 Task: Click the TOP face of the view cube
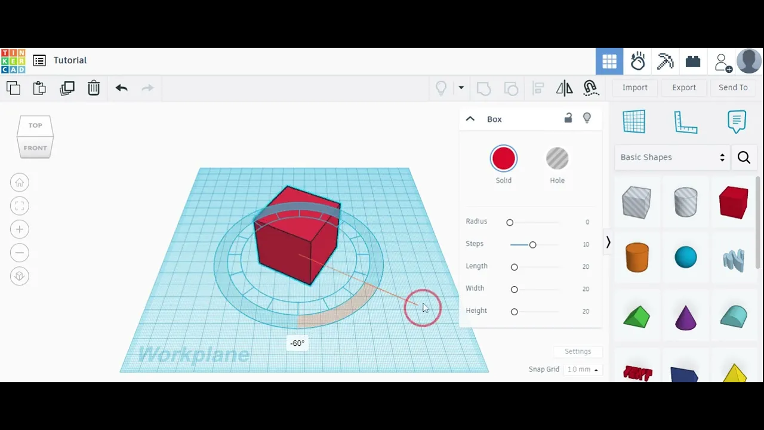35,125
